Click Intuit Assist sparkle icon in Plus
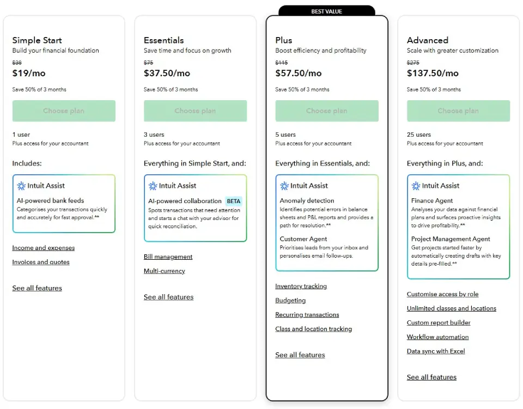Viewport: 523px width, 409px height. click(x=284, y=186)
